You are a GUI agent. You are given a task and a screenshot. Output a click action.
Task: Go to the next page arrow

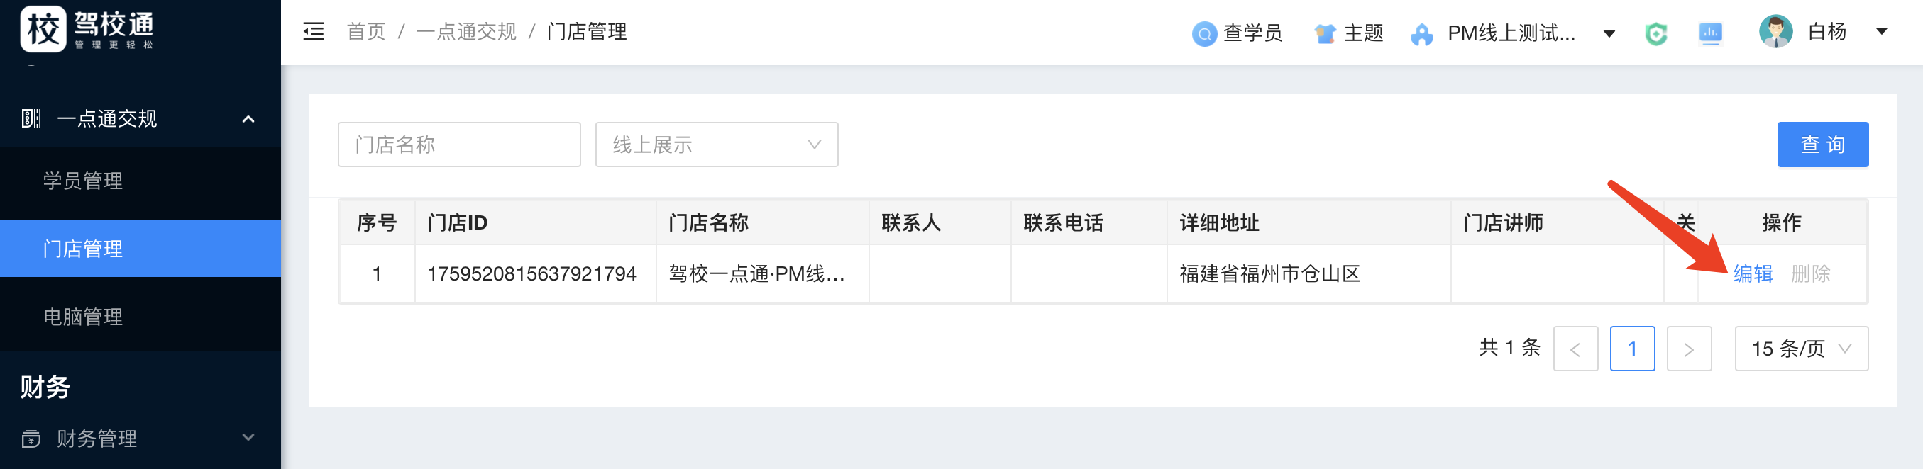click(x=1689, y=349)
